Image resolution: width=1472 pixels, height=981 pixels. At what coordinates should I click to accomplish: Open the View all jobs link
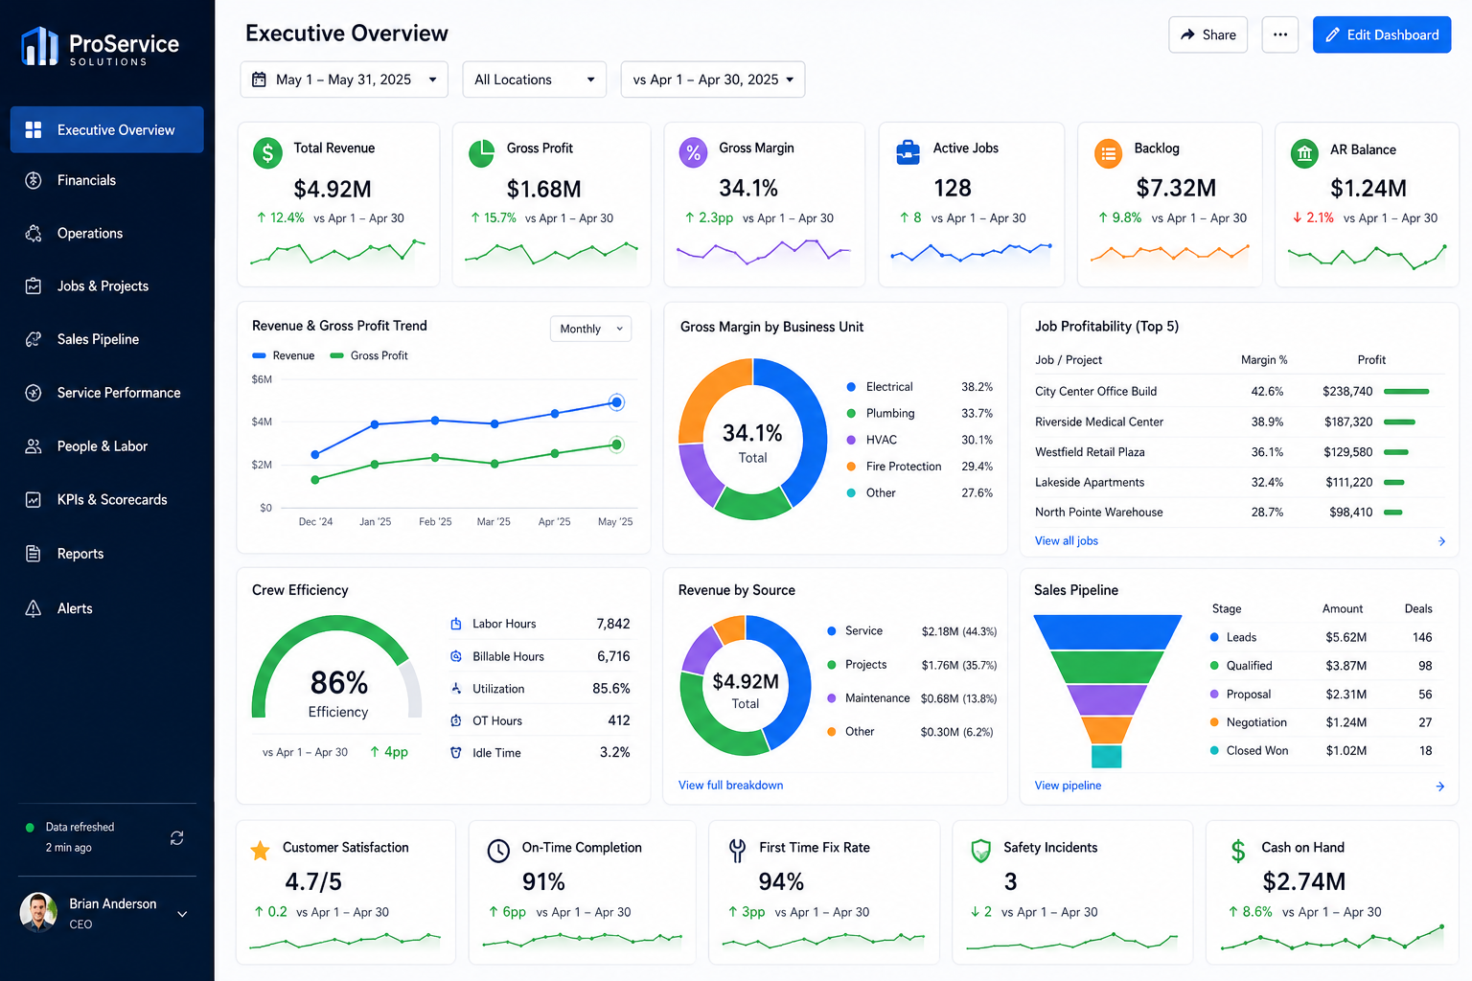[1066, 541]
